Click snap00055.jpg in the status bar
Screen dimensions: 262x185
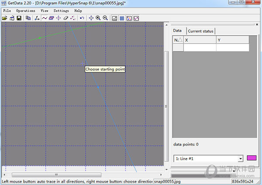[x=167, y=182]
